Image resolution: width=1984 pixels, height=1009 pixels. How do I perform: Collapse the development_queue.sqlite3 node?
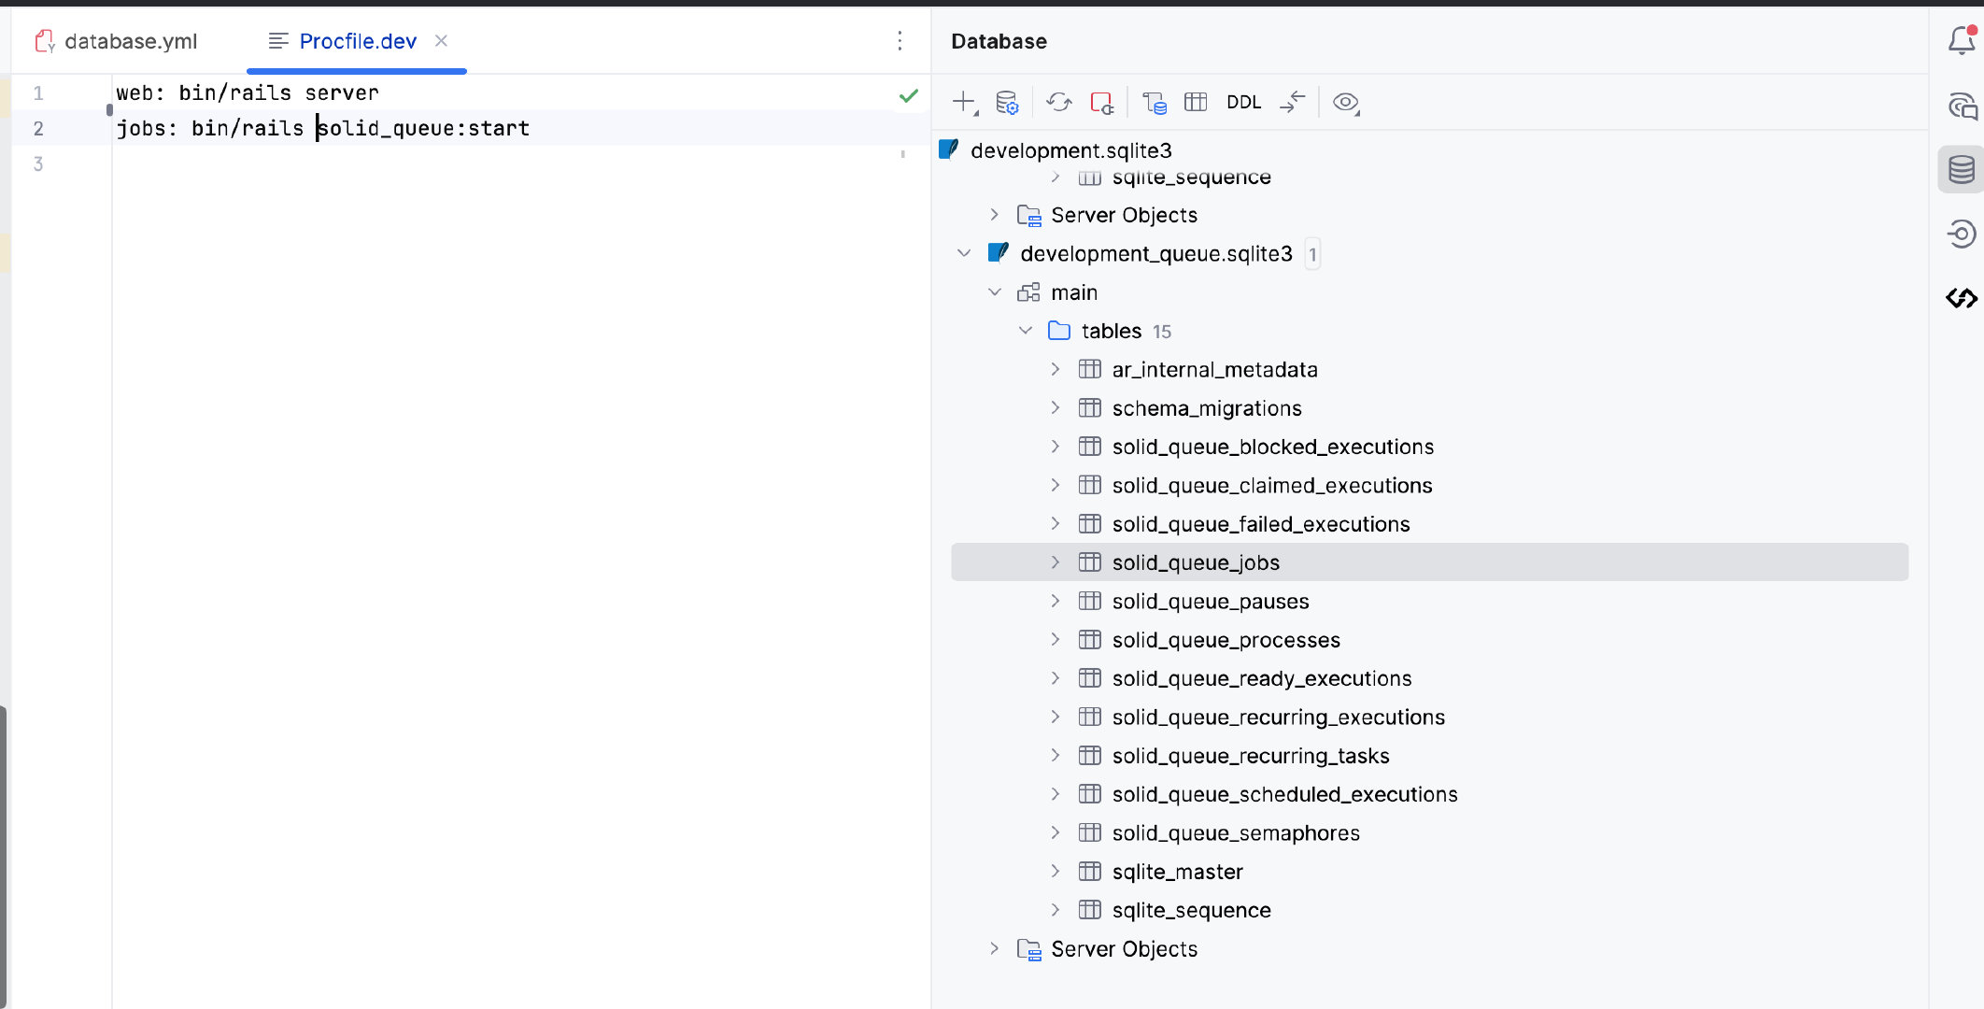tap(964, 253)
